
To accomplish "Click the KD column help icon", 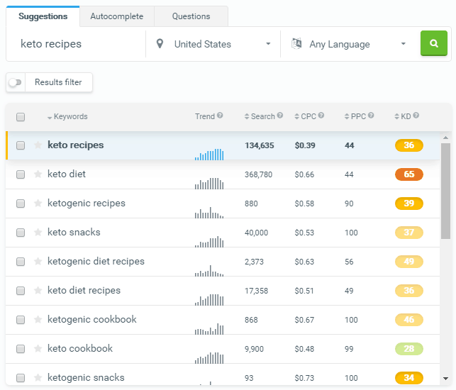I will point(416,116).
